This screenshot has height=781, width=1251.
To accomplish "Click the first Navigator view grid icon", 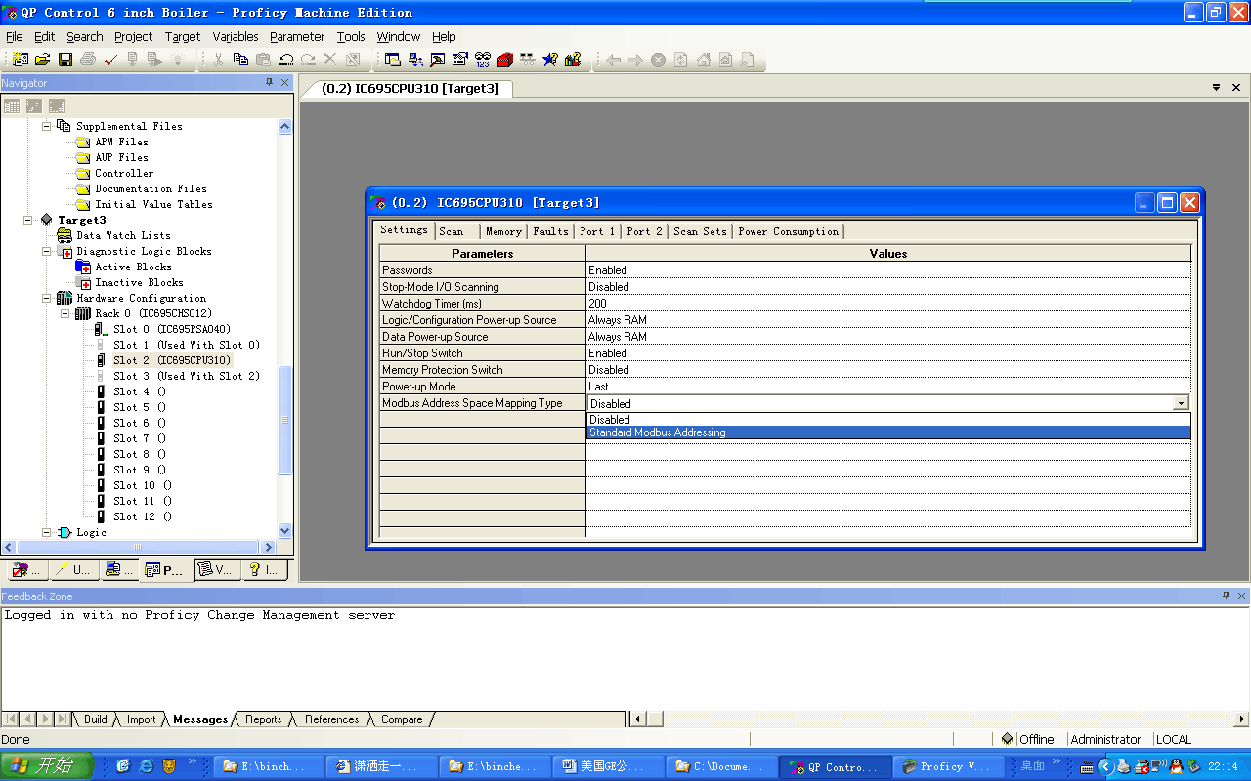I will [x=12, y=105].
